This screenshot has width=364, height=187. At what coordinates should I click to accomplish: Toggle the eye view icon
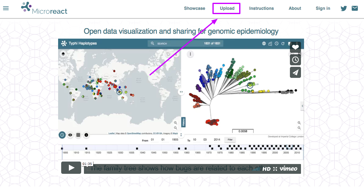click(70, 135)
